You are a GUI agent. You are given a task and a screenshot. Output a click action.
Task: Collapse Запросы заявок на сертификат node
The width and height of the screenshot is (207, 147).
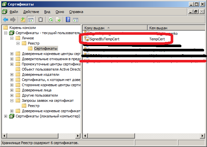pyautogui.click(x=12, y=100)
